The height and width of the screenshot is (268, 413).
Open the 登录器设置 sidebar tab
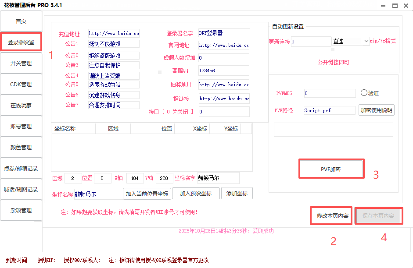21,42
